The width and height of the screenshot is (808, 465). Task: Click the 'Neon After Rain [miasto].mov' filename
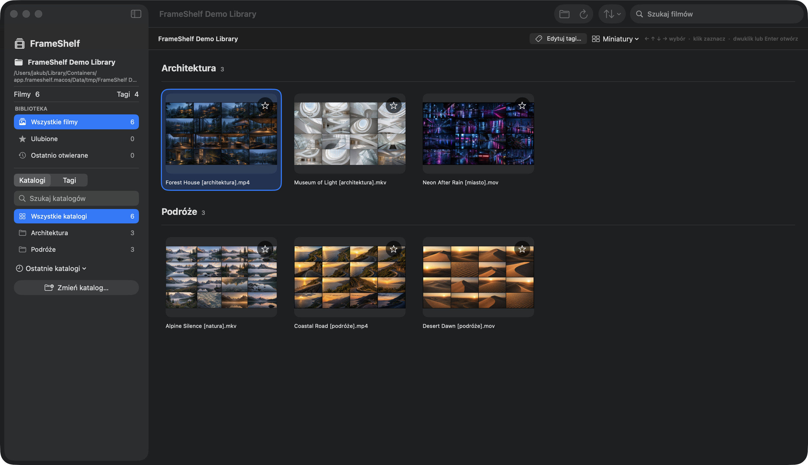(460, 182)
